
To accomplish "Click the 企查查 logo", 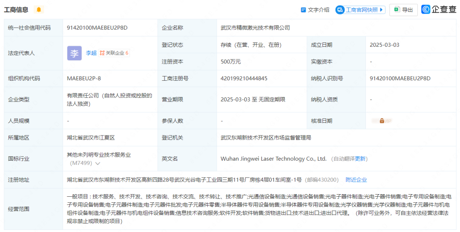I will pyautogui.click(x=439, y=9).
